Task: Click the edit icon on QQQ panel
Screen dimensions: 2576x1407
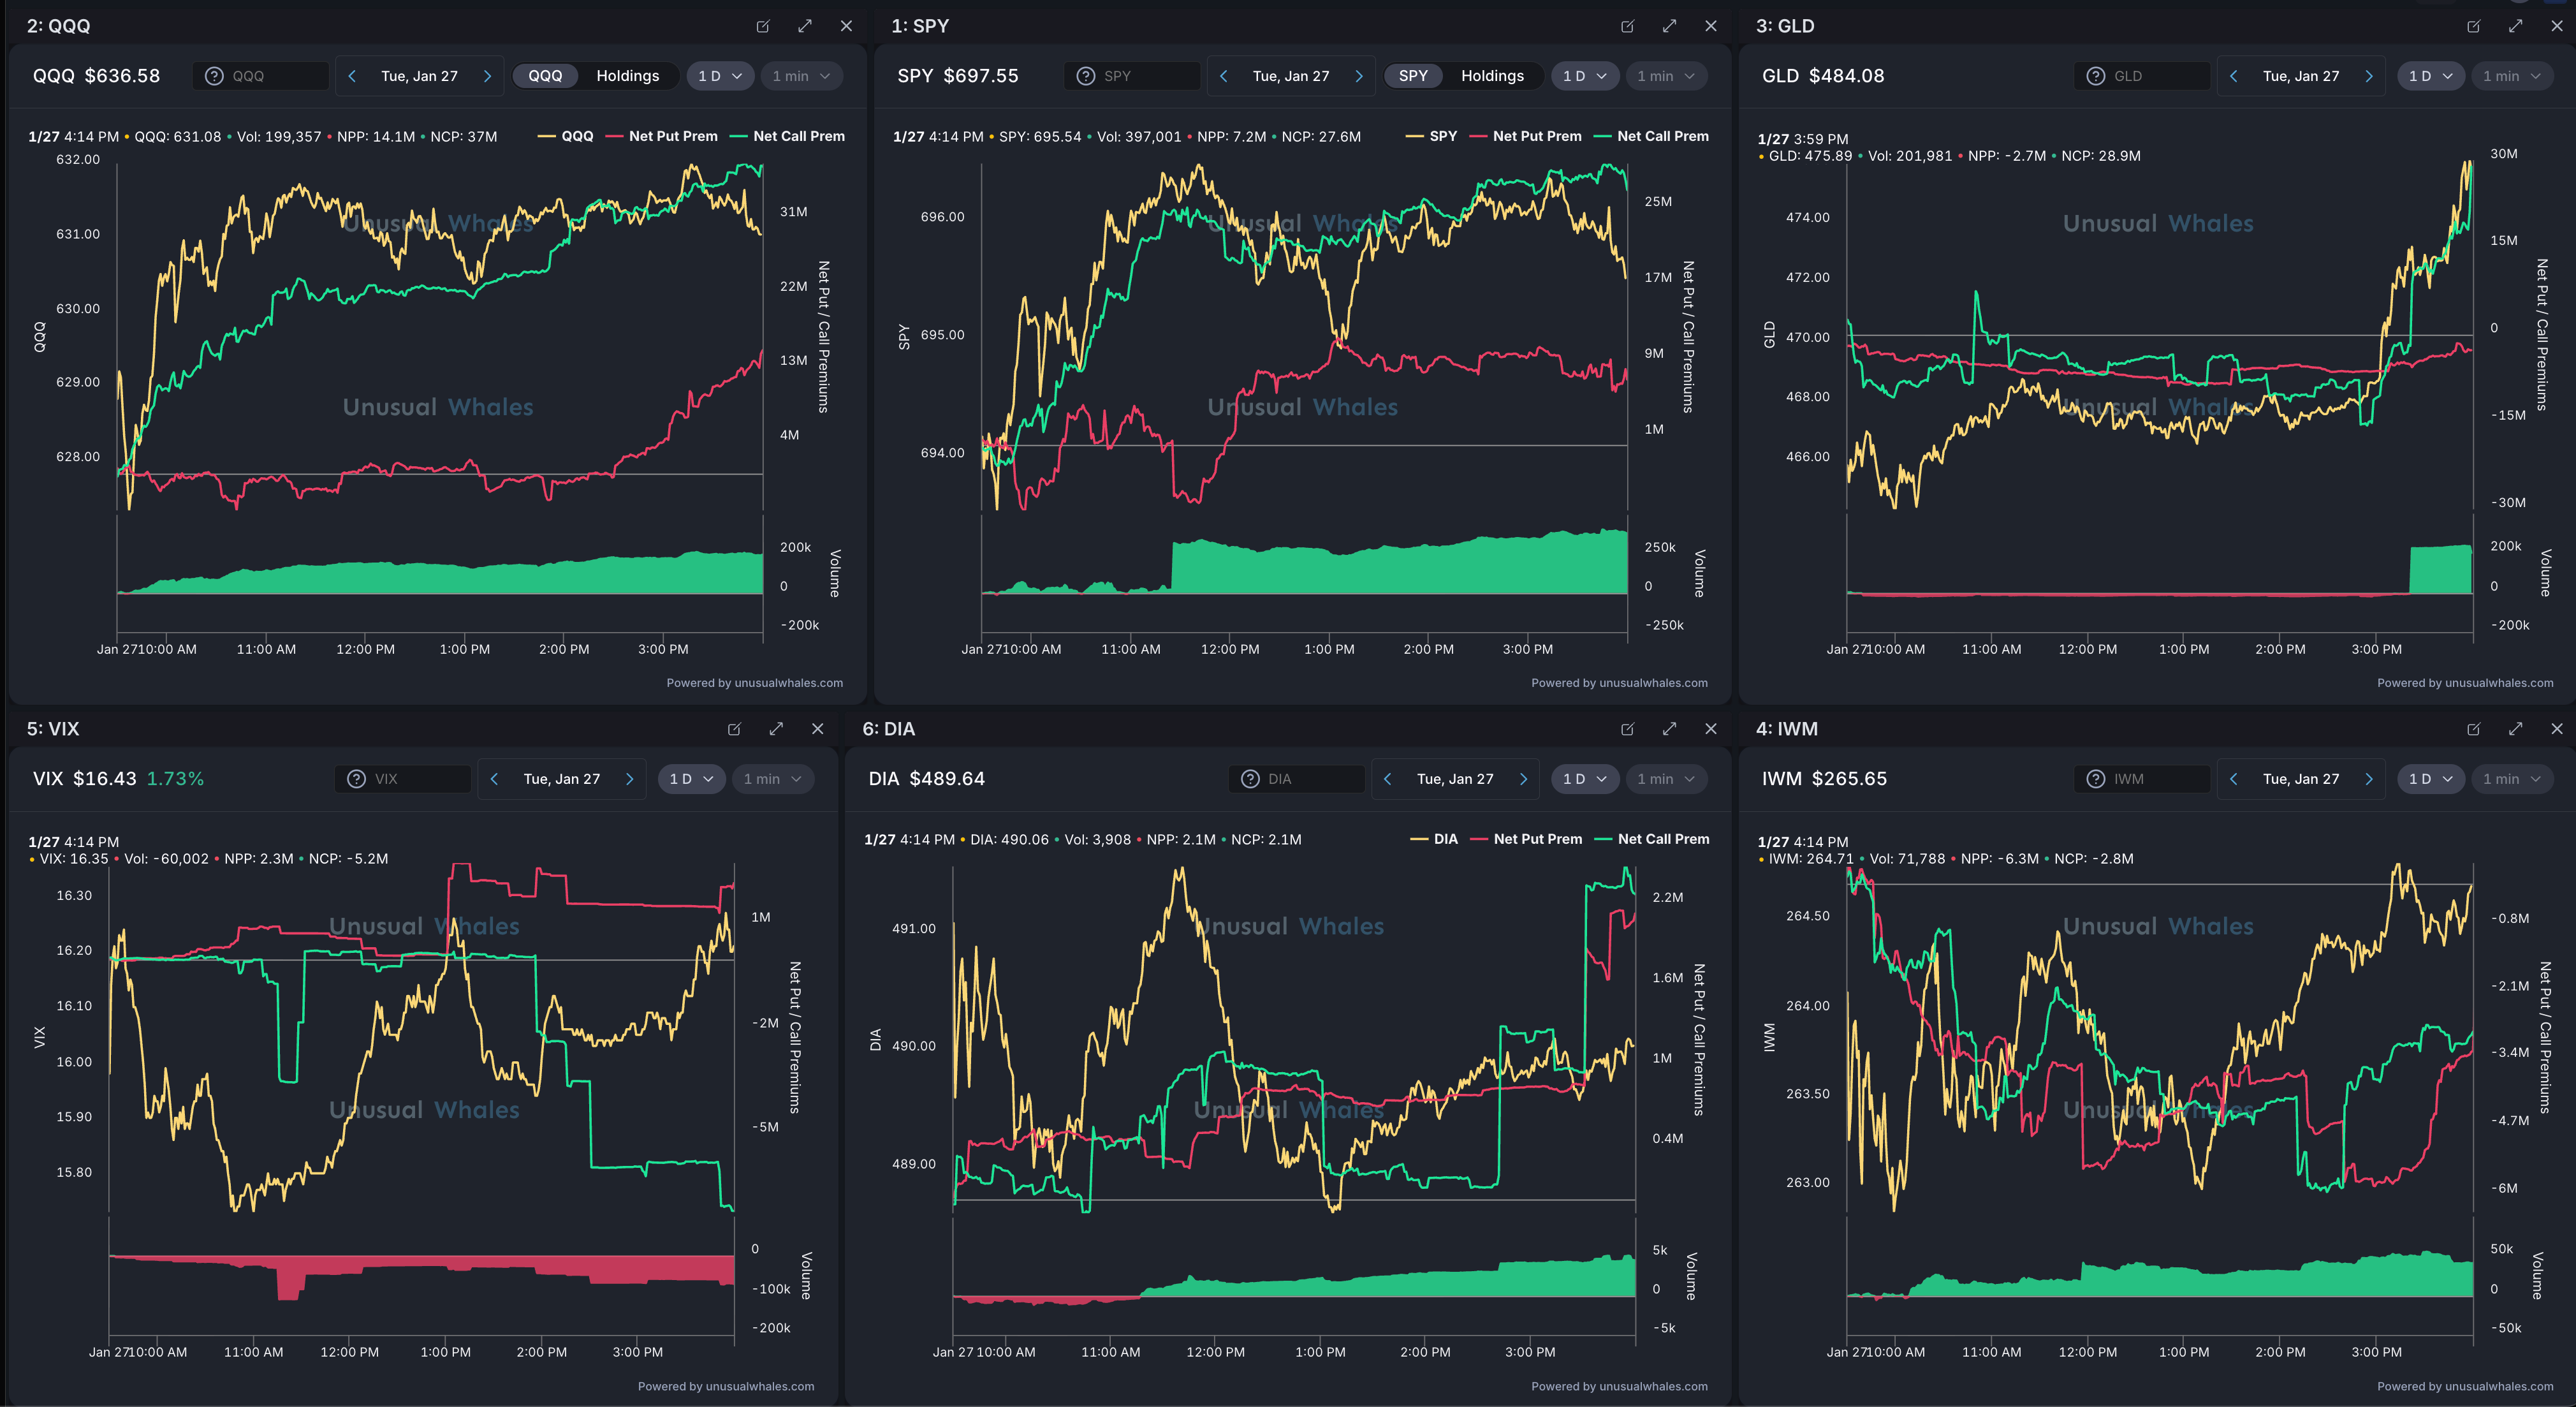Action: pos(763,26)
